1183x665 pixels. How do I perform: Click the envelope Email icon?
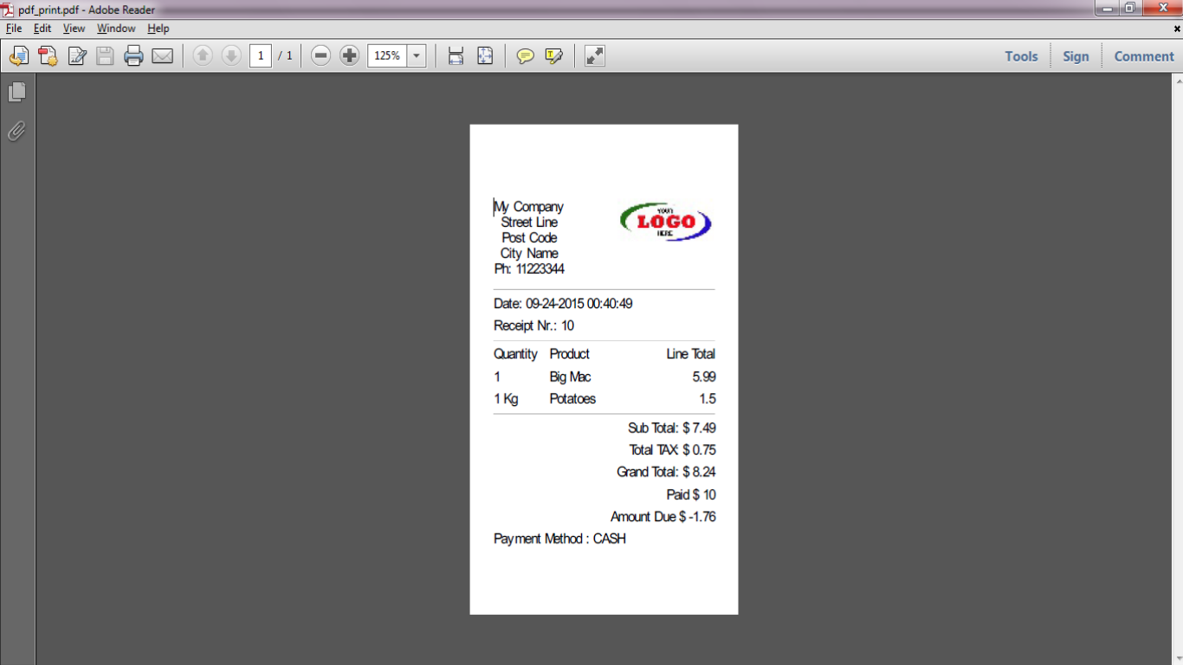162,56
